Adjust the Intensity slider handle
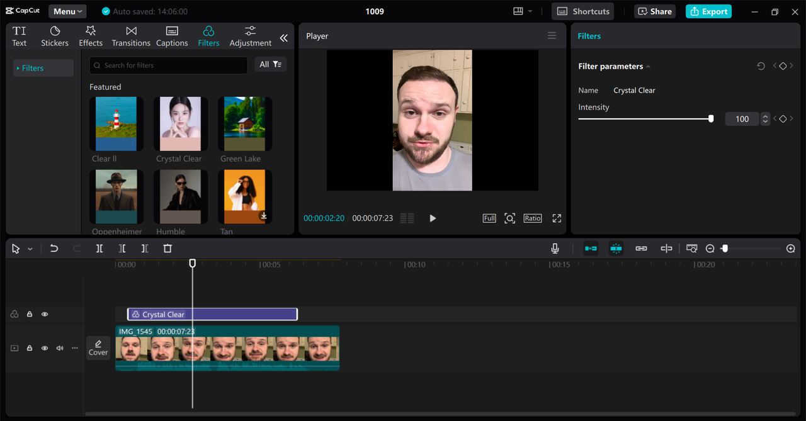The width and height of the screenshot is (806, 421). 711,118
